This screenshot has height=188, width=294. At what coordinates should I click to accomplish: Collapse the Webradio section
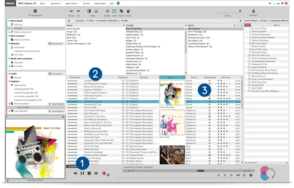9,44
